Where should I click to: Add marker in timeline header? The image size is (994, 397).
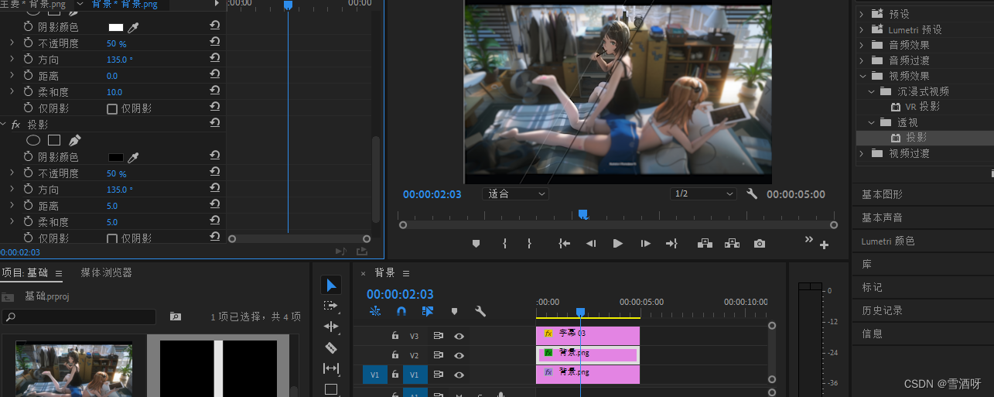454,311
